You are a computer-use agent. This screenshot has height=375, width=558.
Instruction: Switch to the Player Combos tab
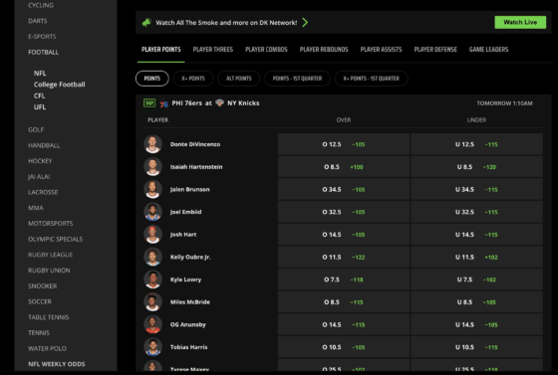266,50
